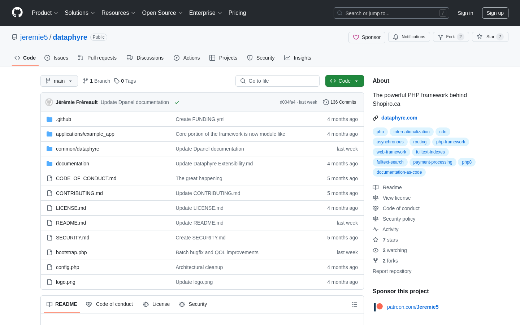This screenshot has height=325, width=520.
Task: Expand the Enterprise menu
Action: click(x=205, y=13)
